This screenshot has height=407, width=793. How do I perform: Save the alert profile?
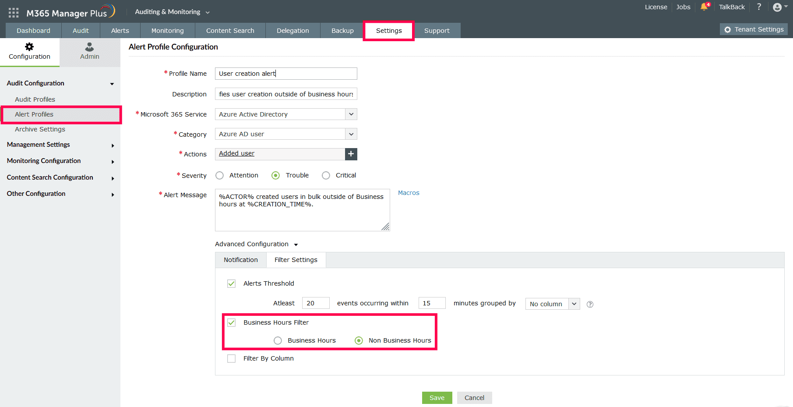click(437, 398)
